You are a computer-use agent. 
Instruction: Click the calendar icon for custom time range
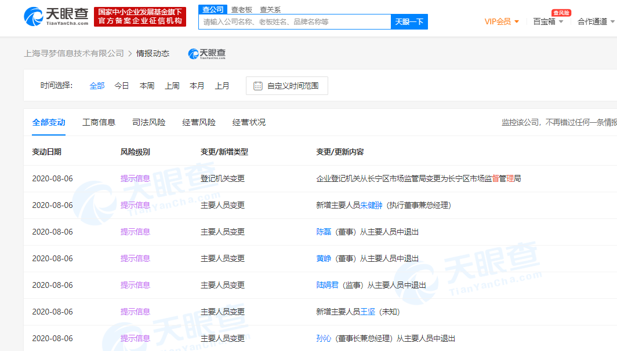pyautogui.click(x=258, y=86)
